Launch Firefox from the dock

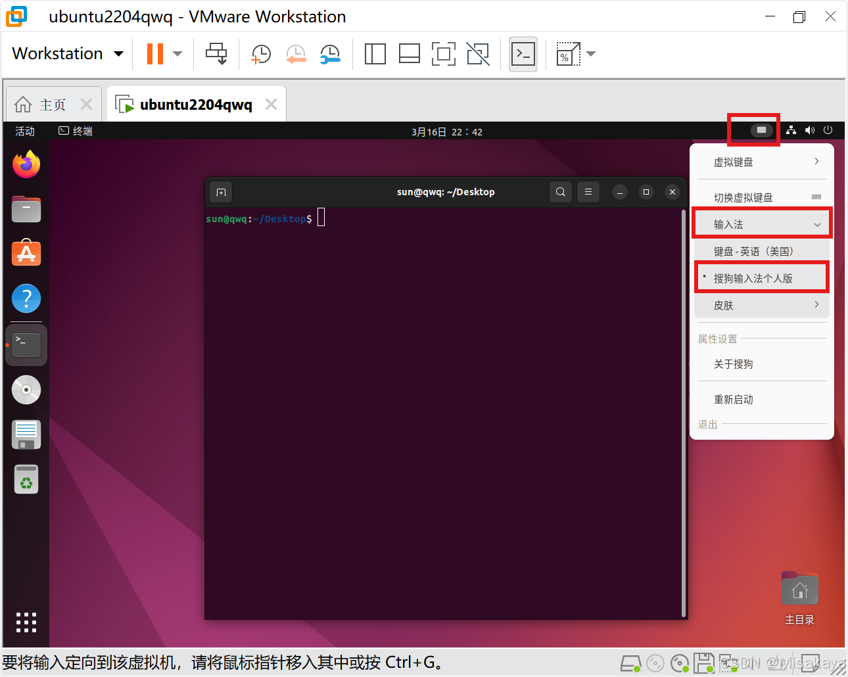coord(26,164)
